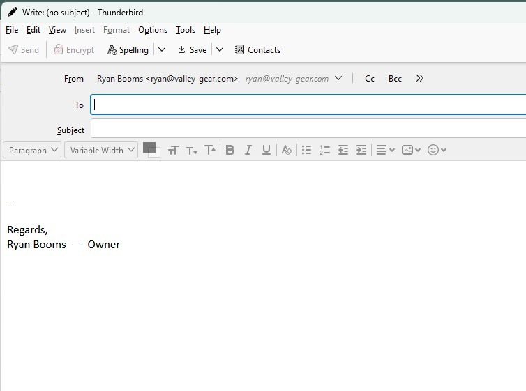Click the 'Regards,' signature line
The image size is (526, 391).
[x=27, y=230]
